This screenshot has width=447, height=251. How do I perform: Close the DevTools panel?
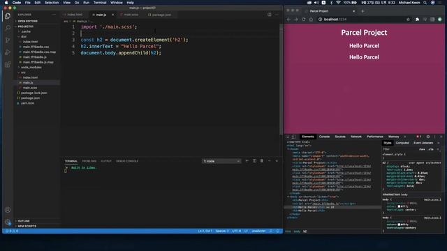441,137
